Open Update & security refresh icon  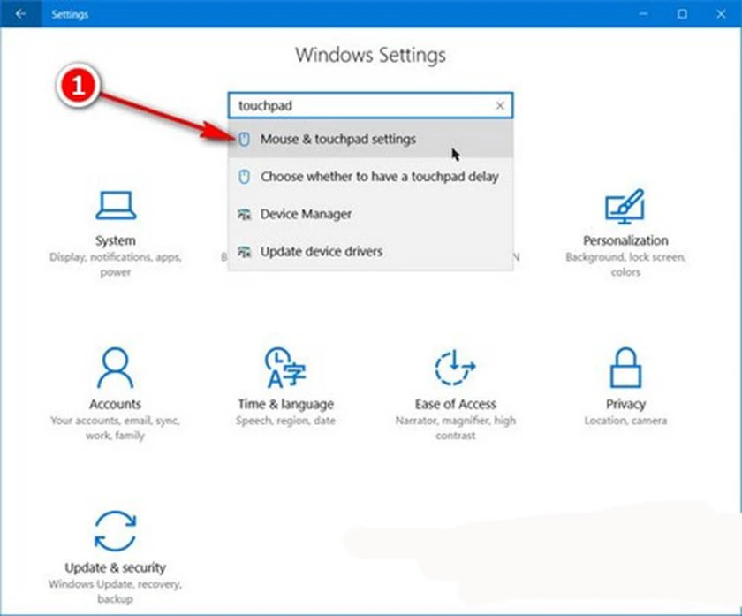click(x=116, y=531)
